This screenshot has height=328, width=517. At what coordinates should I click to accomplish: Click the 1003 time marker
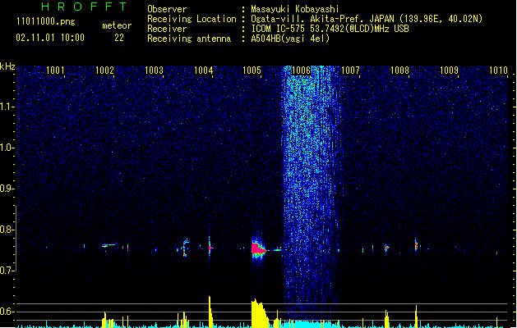pyautogui.click(x=154, y=71)
